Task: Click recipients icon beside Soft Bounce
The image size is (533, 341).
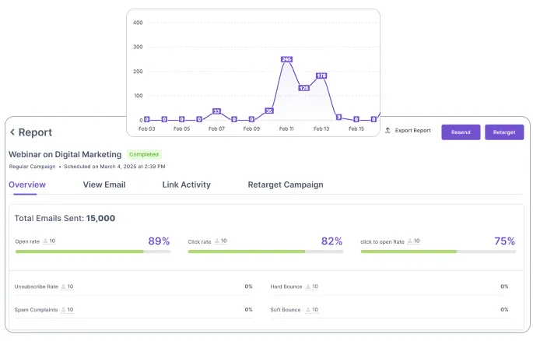Action: (308, 310)
